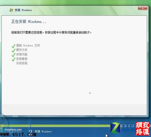
Task: Click checkmark beside 展开文件
Action: click(x=13, y=50)
